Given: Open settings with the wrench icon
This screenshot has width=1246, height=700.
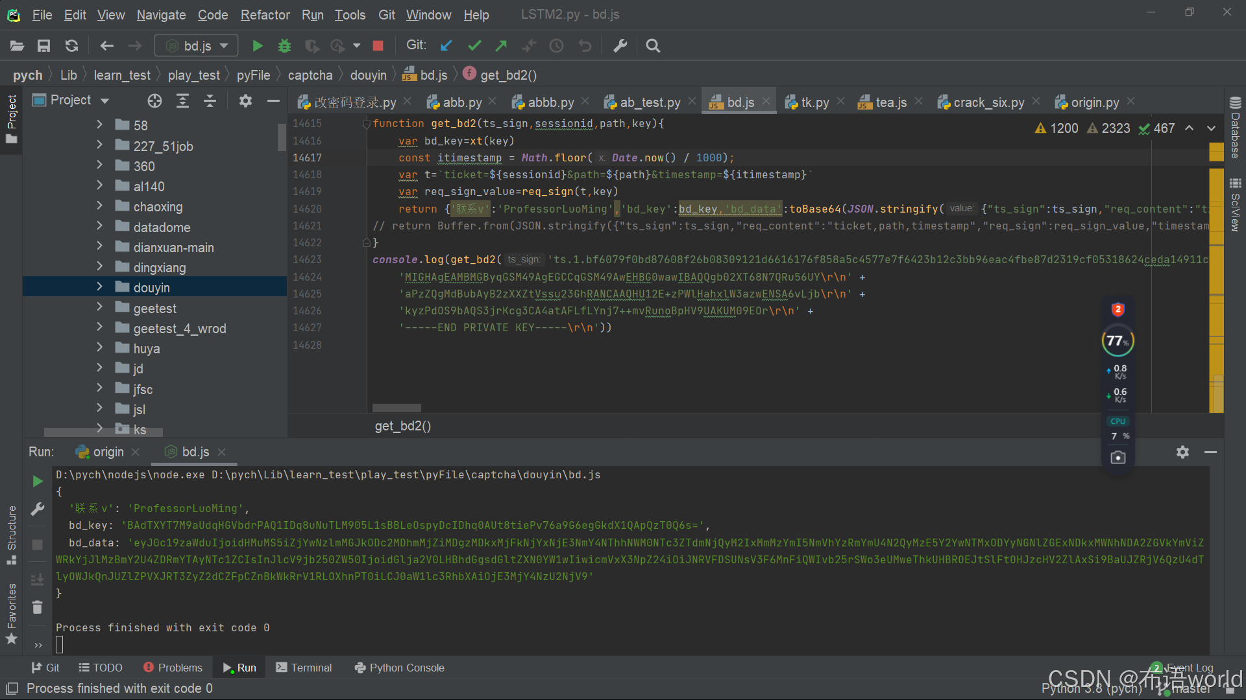Looking at the screenshot, I should click(x=620, y=46).
